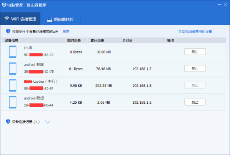The height and width of the screenshot is (155, 230).
Task: Click the Laptop (本机) device name
Action: coord(41,81)
